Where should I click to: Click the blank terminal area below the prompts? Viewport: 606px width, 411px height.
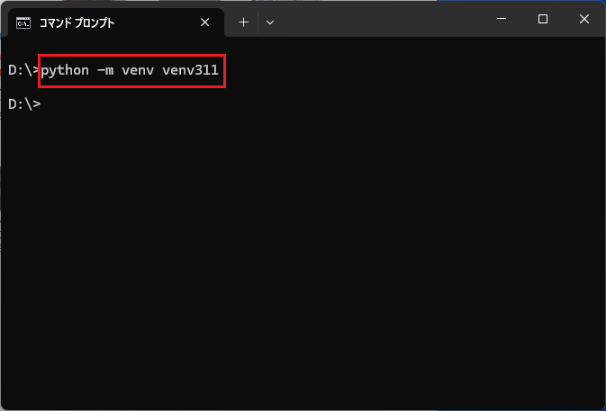(303, 270)
